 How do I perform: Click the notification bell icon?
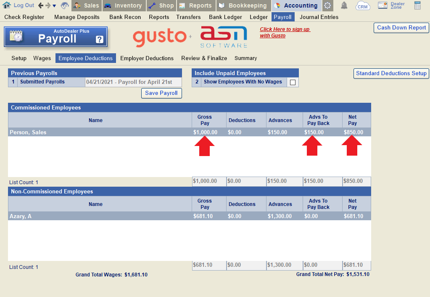[x=344, y=5]
